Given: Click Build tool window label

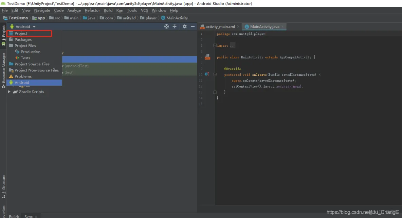Looking at the screenshot, I should [14, 216].
